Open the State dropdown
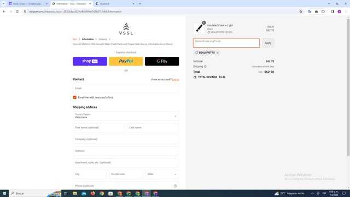 coord(162,174)
